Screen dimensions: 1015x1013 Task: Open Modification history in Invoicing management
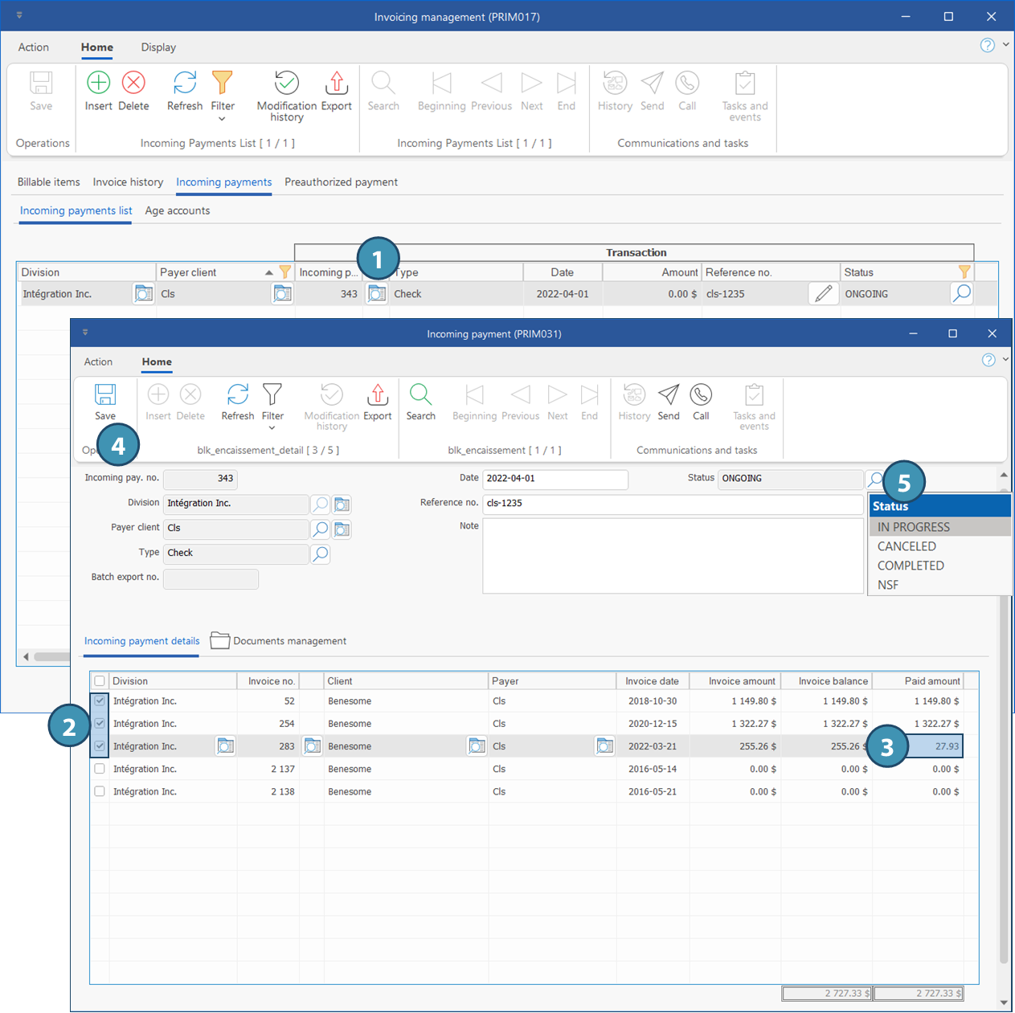point(286,83)
